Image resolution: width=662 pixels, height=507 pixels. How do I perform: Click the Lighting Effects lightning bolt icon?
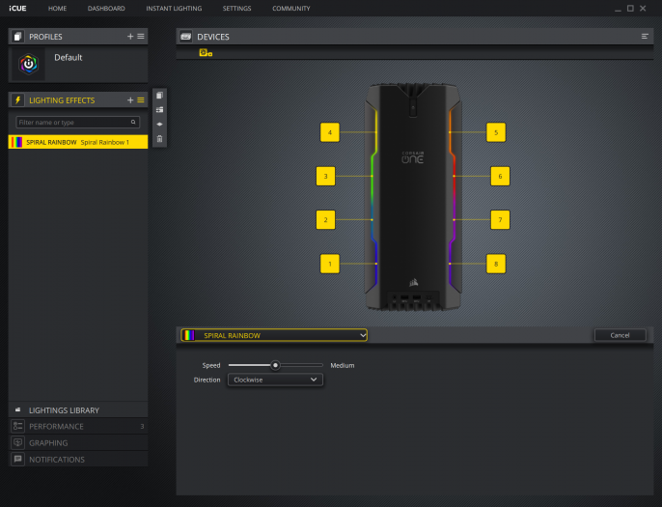tap(17, 100)
